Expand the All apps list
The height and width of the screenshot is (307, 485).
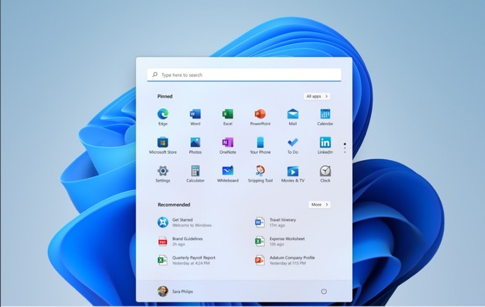point(317,96)
